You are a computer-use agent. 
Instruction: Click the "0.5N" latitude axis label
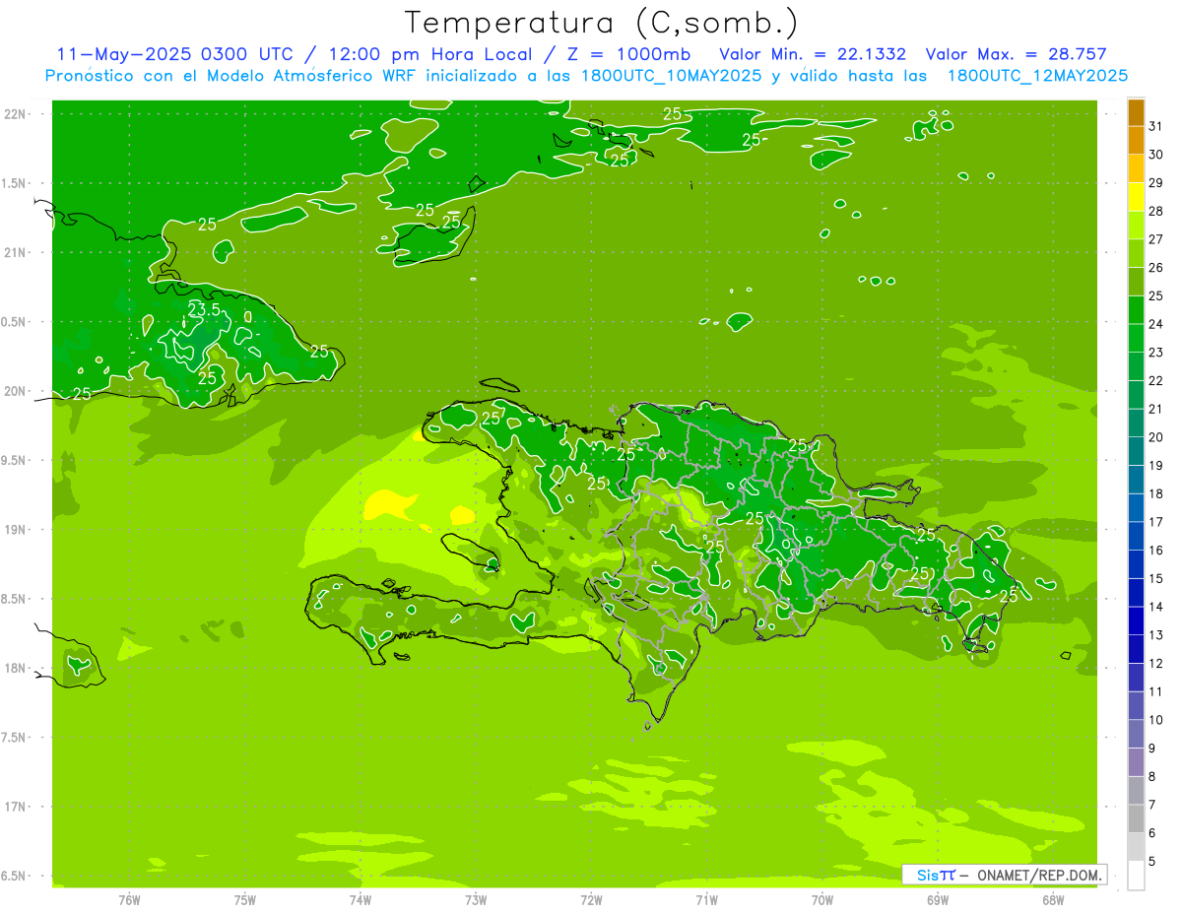(x=14, y=322)
